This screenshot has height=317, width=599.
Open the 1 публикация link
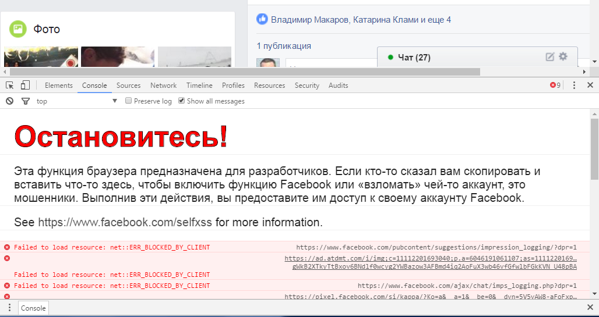click(x=284, y=46)
